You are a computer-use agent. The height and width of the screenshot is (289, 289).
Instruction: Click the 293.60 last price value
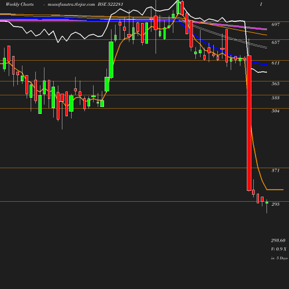278,240
